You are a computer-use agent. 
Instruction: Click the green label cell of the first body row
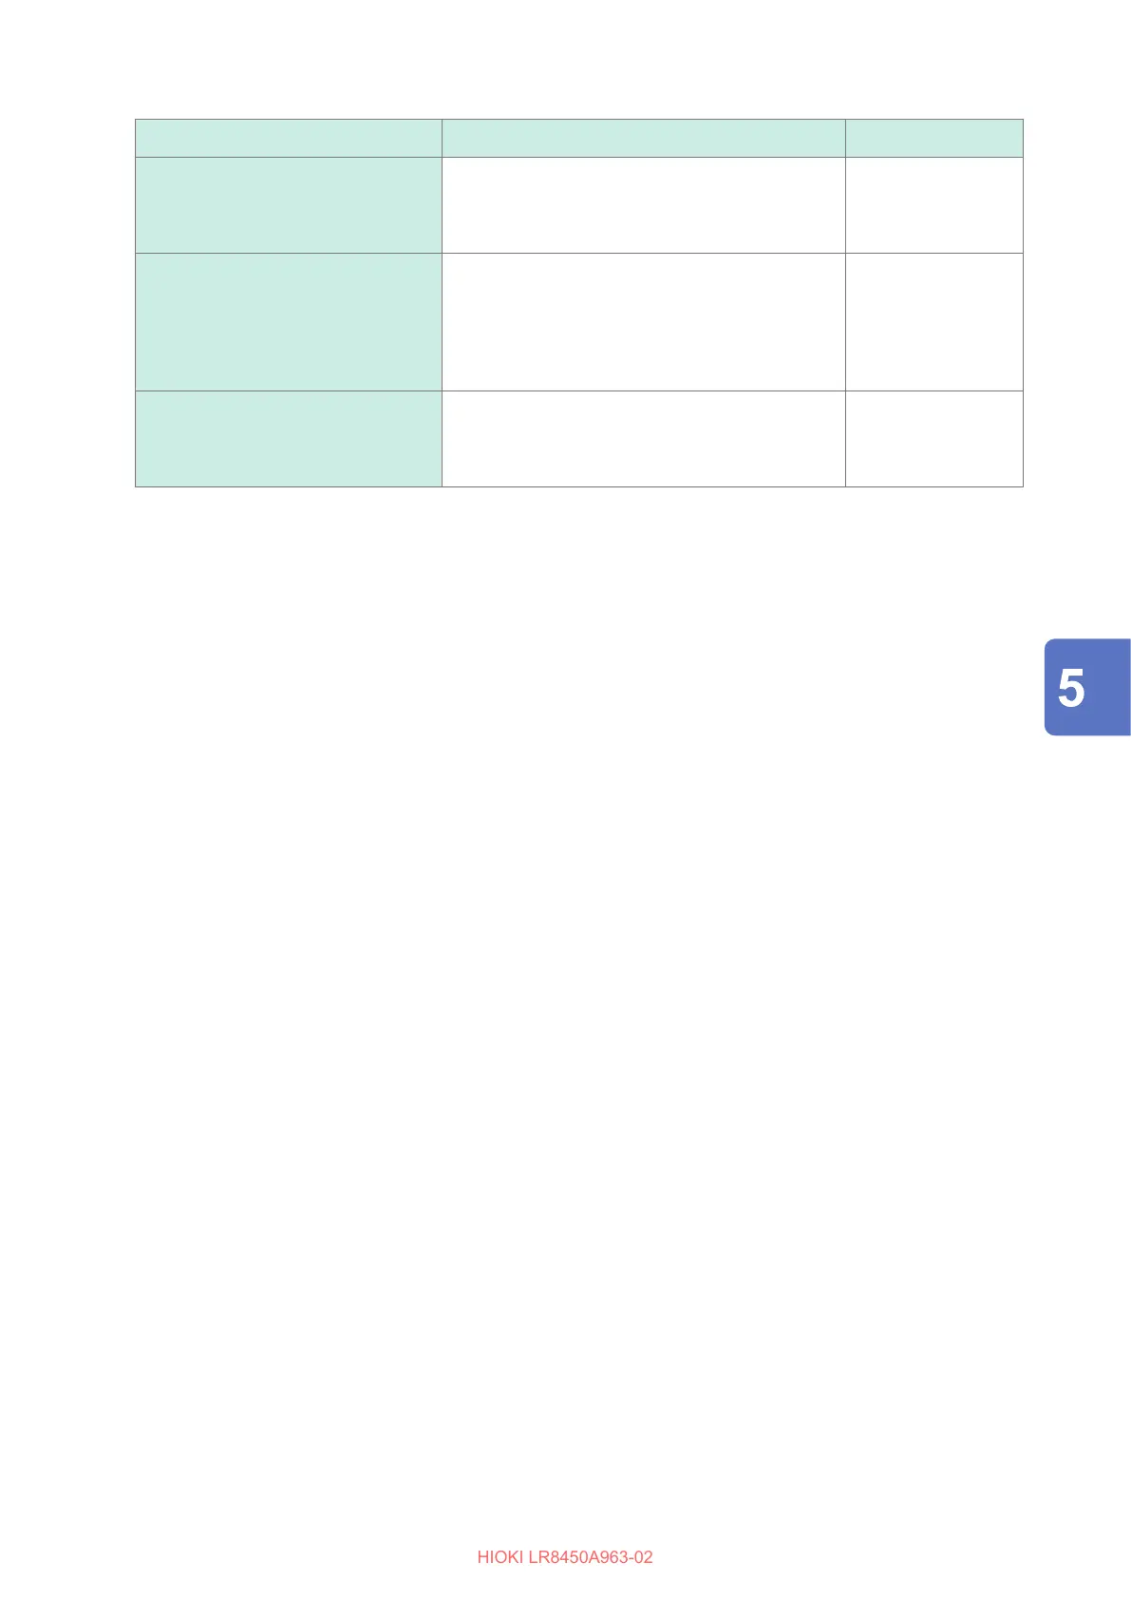tap(289, 205)
